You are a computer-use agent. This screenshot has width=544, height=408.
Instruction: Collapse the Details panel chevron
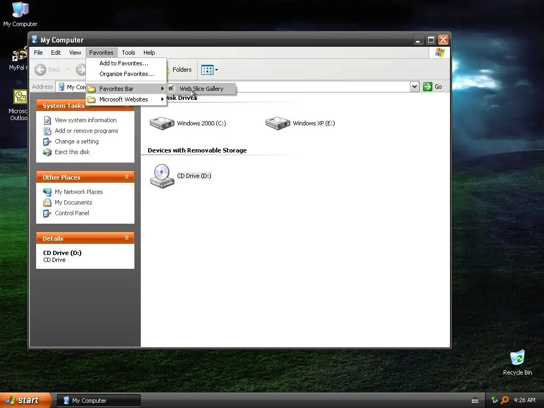(126, 238)
